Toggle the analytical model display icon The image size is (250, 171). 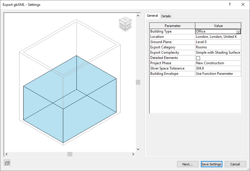point(7,163)
